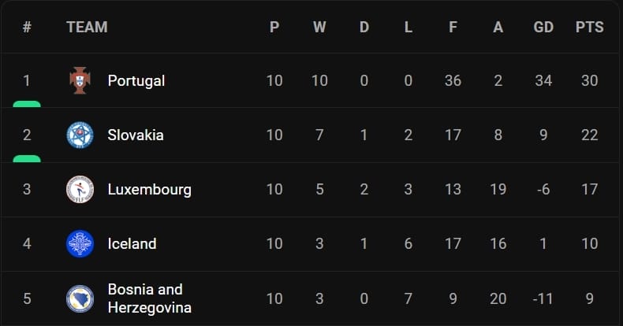Click the Iceland team crest icon
Image resolution: width=623 pixels, height=326 pixels.
click(x=80, y=243)
